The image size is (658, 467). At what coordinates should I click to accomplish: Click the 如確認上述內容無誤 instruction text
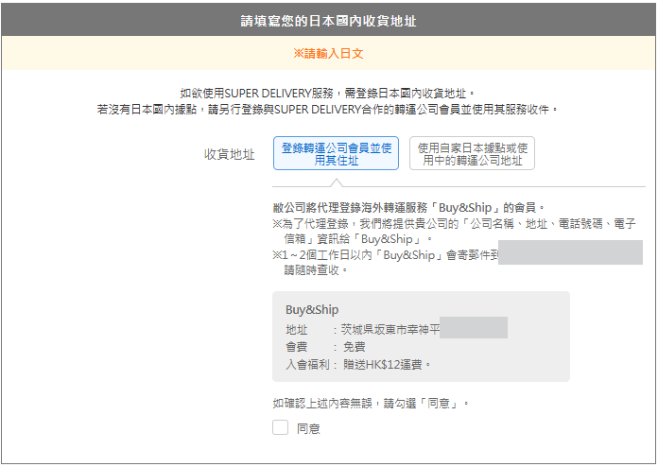point(371,404)
